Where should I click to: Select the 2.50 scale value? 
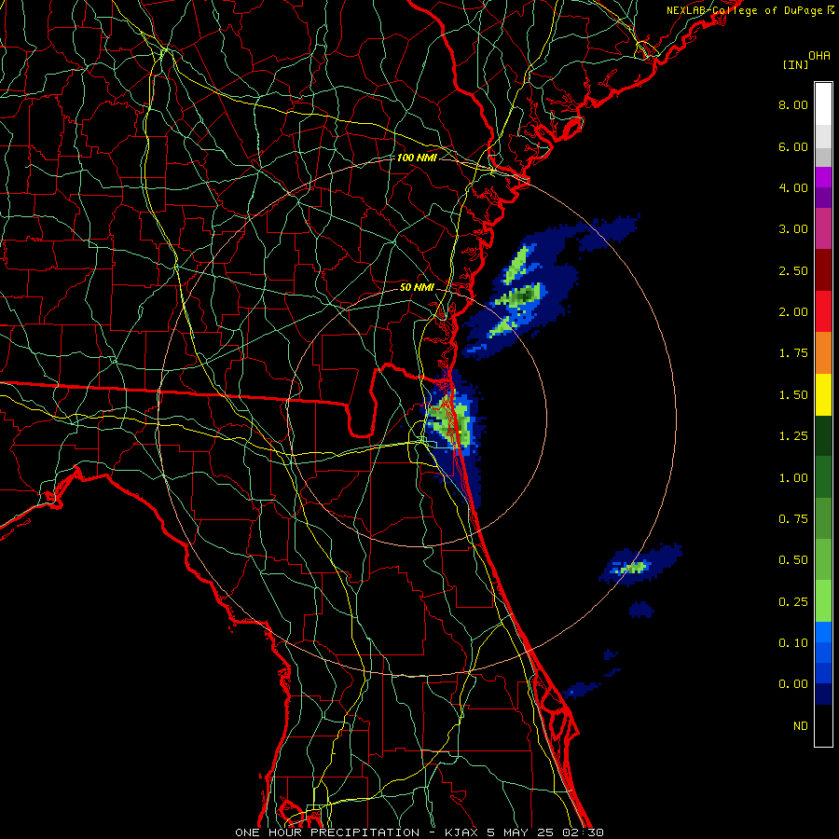coord(793,270)
